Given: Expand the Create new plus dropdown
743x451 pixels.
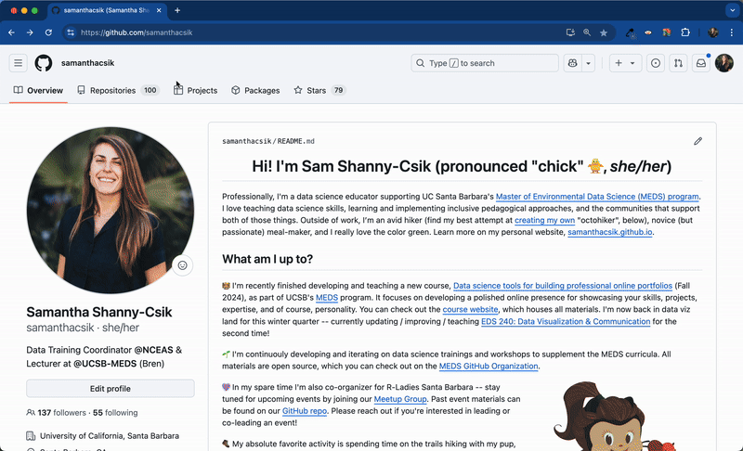Looking at the screenshot, I should click(624, 63).
